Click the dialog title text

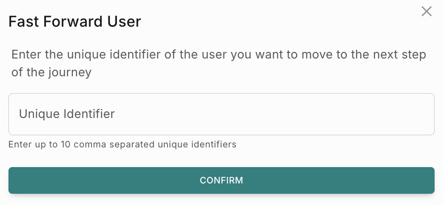click(75, 22)
